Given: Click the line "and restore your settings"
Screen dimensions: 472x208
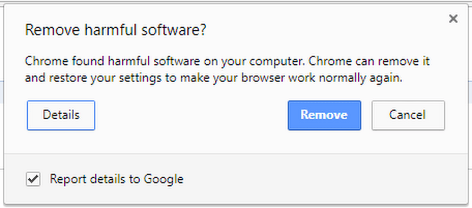Looking at the screenshot, I should coord(213,78).
